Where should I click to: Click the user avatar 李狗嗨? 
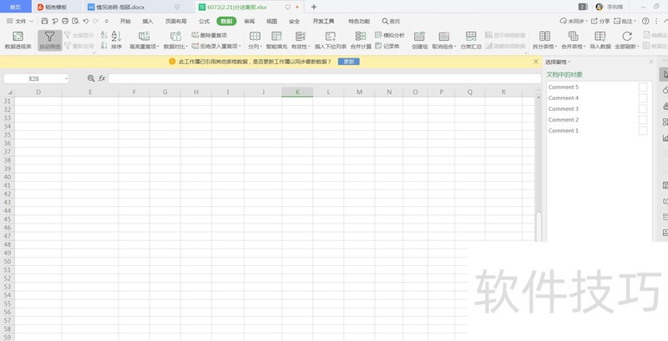click(600, 7)
